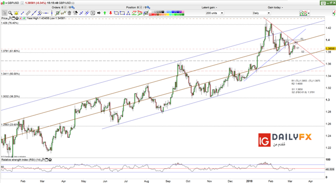Open the Orders gear settings icon
This screenshot has width=336, height=183.
[x=73, y=7]
